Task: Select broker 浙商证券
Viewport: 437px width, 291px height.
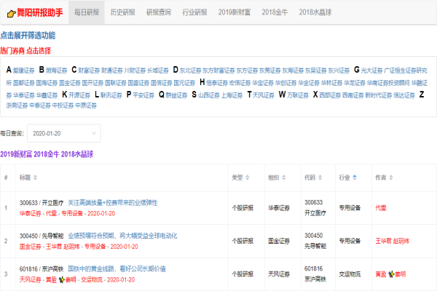Action: [x=17, y=105]
